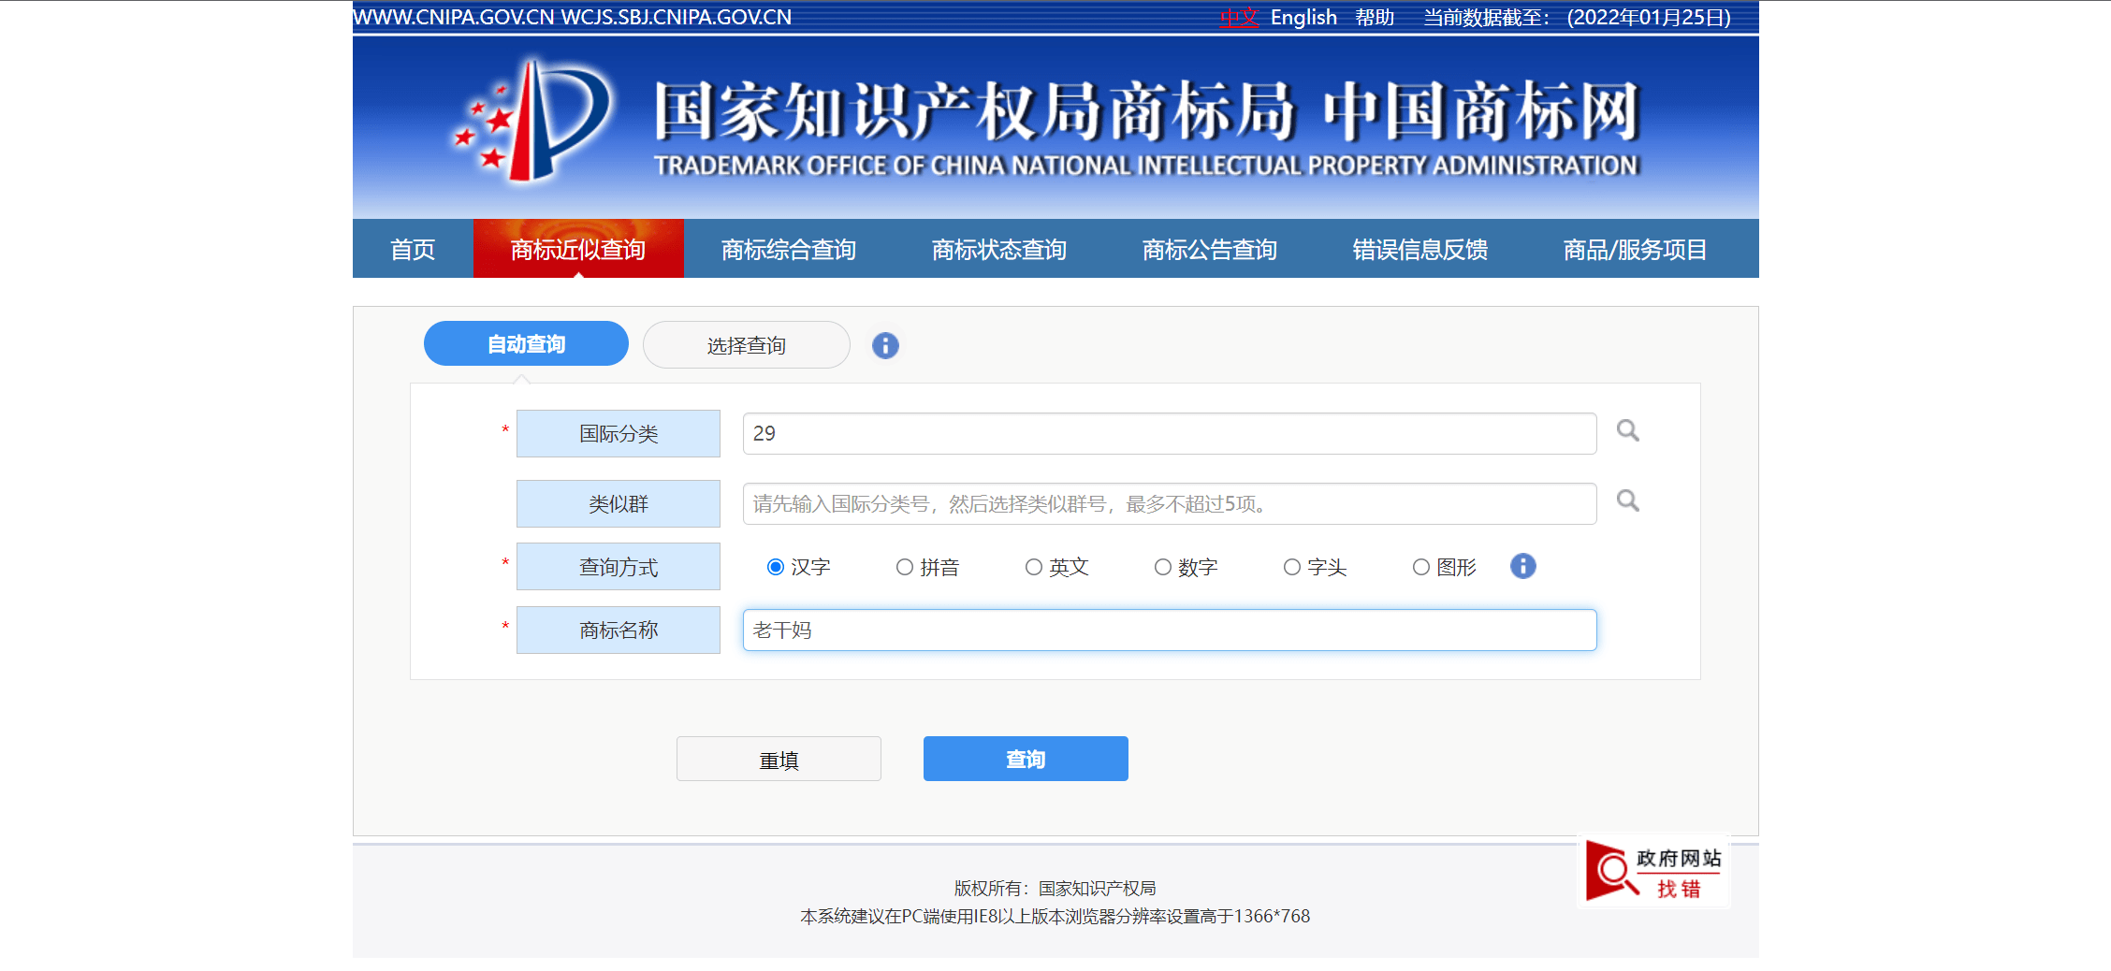Open 商标公告查询 navigation item
The image size is (2111, 971).
[x=1210, y=249]
